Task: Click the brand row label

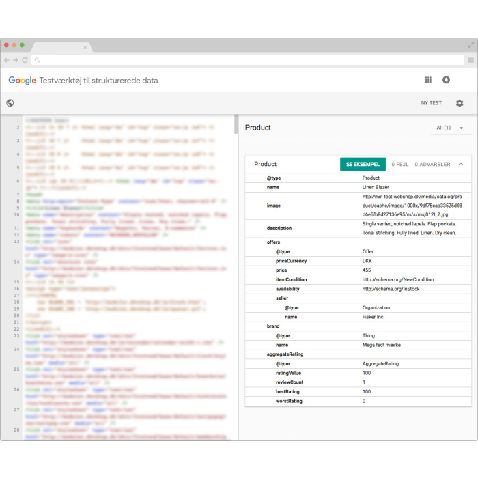Action: pyautogui.click(x=273, y=326)
